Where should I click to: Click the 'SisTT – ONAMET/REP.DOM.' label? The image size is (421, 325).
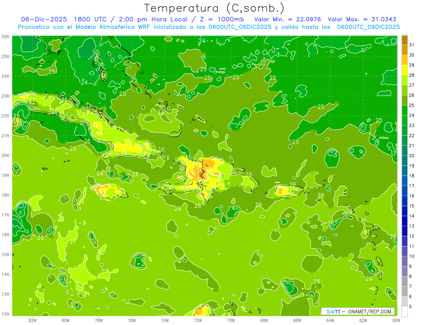(358, 311)
